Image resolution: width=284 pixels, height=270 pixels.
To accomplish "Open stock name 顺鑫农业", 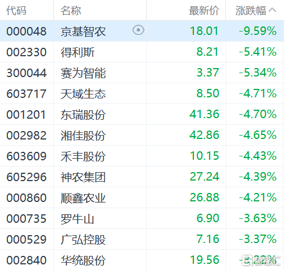I will [83, 197].
